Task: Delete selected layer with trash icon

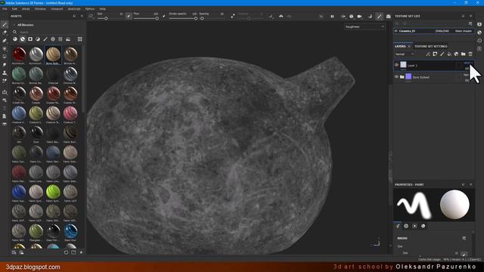Action: (x=470, y=54)
